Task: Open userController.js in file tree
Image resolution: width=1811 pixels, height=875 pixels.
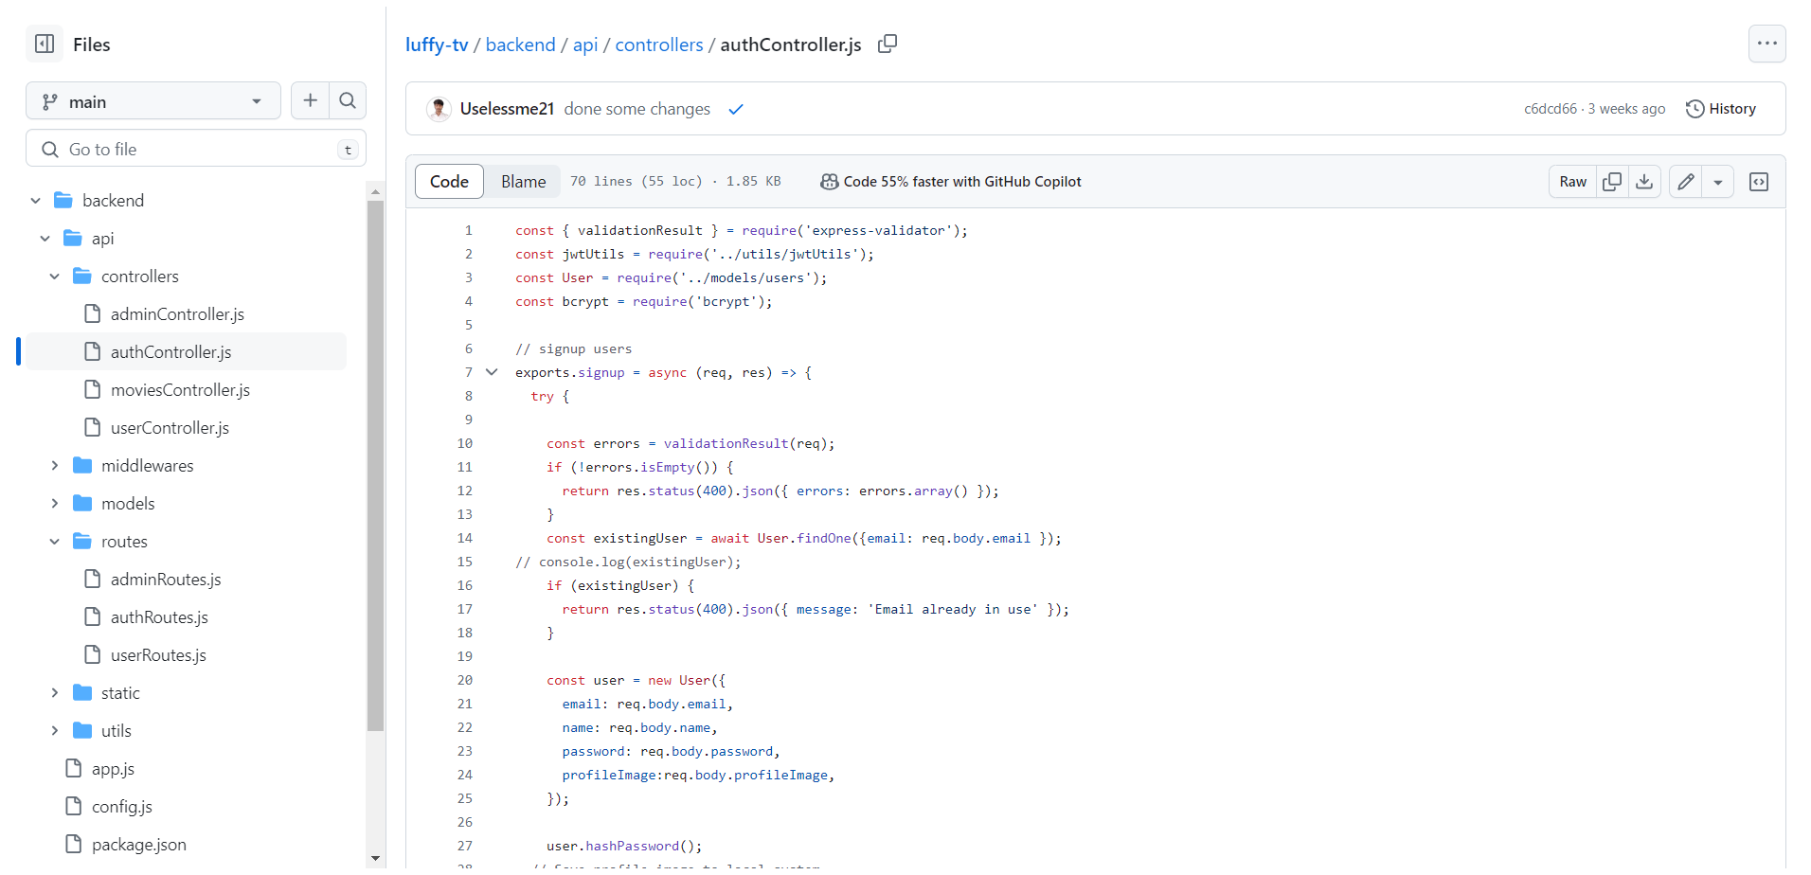Action: click(170, 428)
